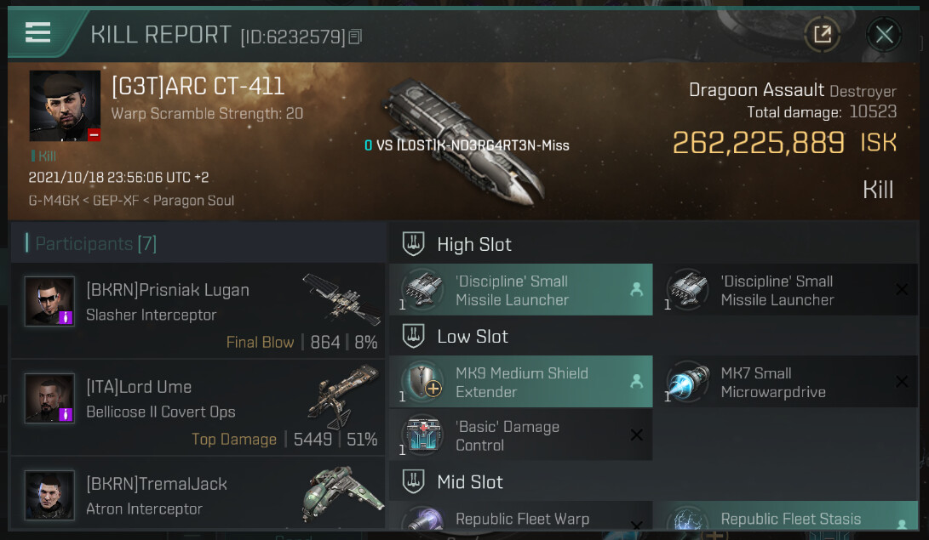Select the 'Basic' Damage Control icon
The image size is (929, 540).
point(422,436)
